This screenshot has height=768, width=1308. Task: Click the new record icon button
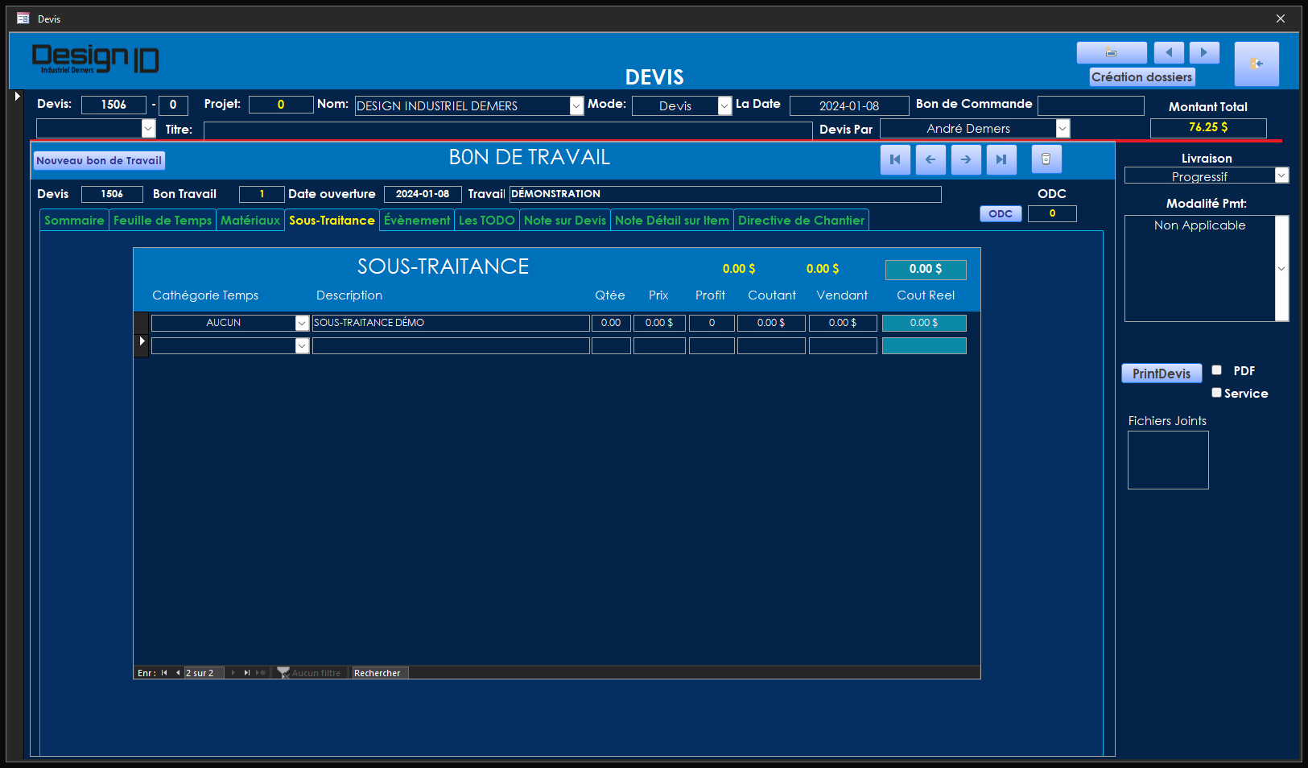point(1111,53)
